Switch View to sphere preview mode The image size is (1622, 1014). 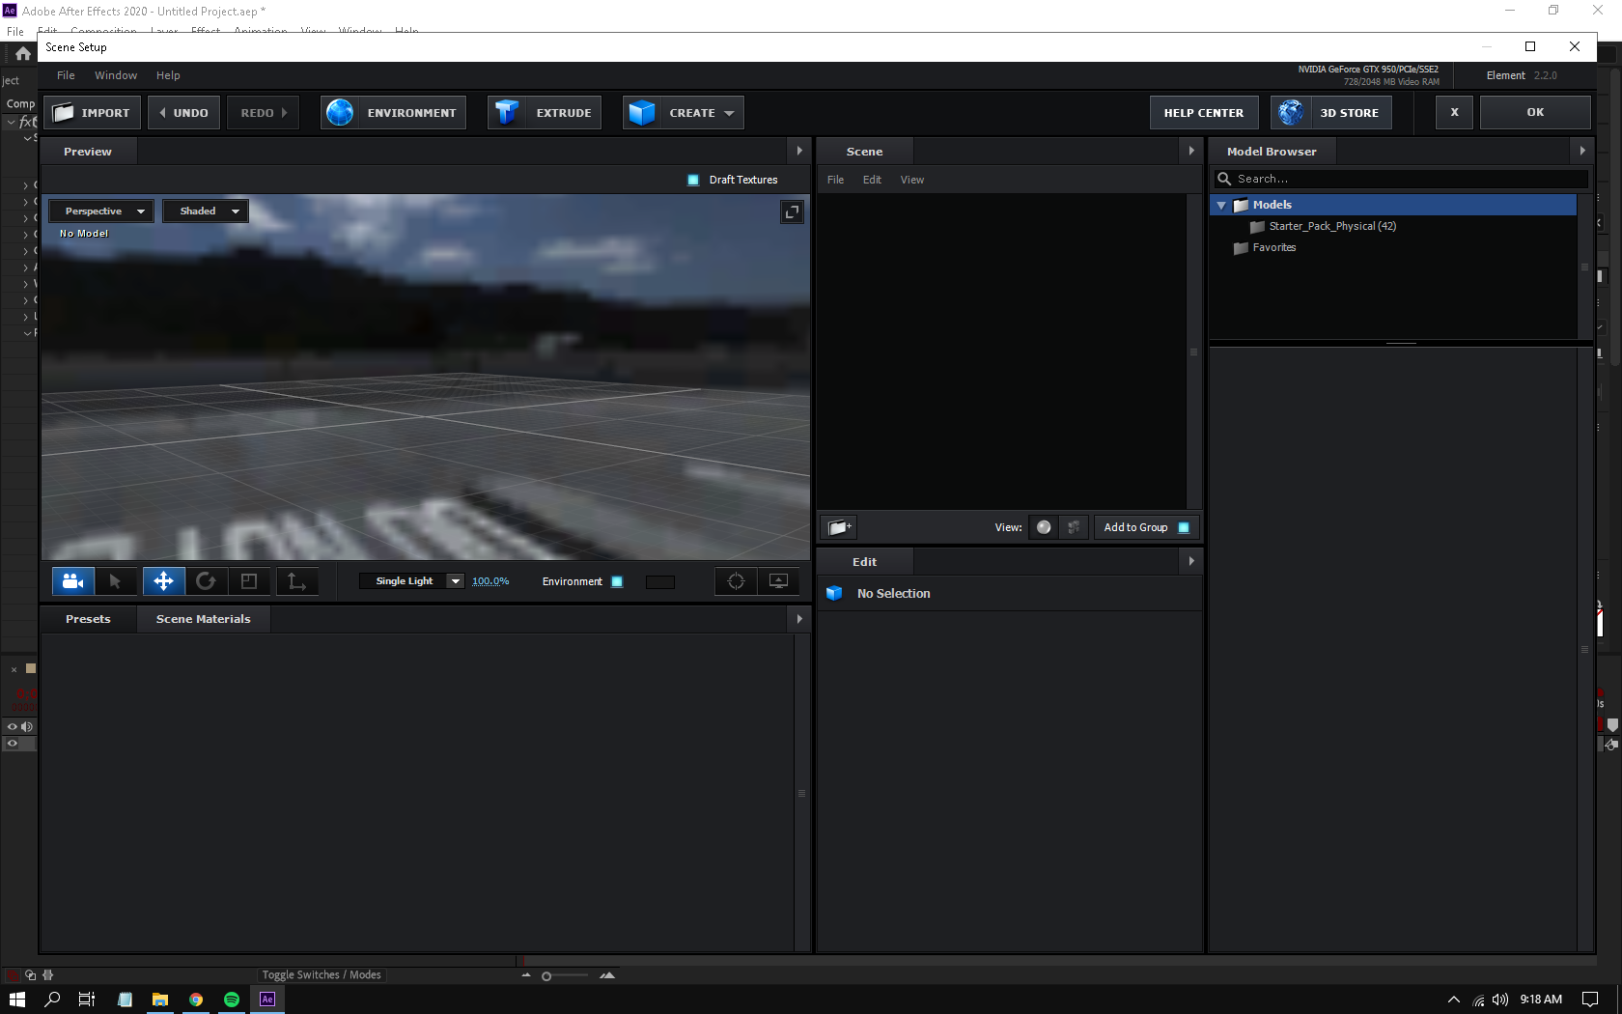[x=1044, y=527]
